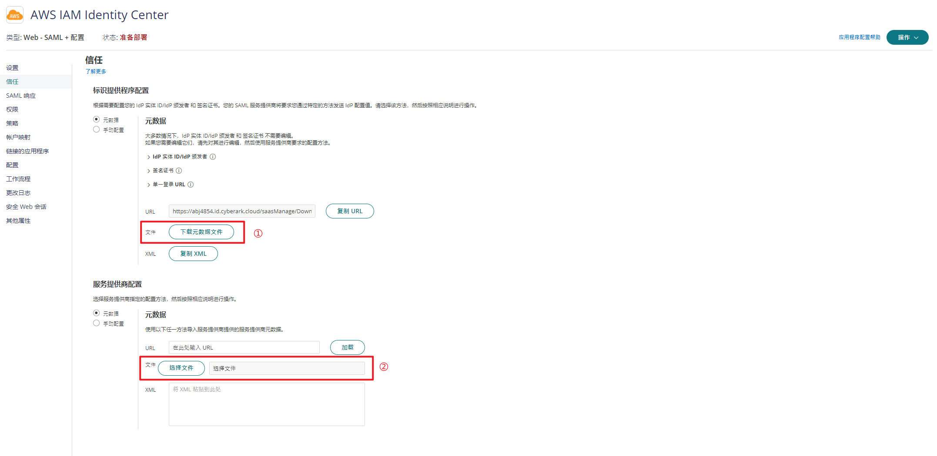Click info icon beside 单一登录 URL

point(191,185)
